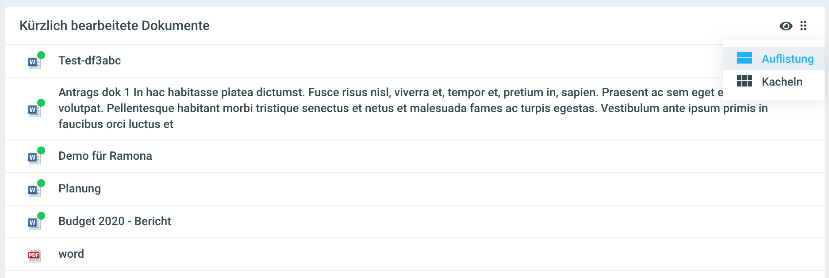This screenshot has height=278, width=829.
Task: Switch to Kacheln view option
Action: (x=782, y=82)
